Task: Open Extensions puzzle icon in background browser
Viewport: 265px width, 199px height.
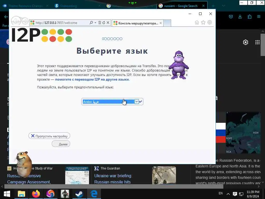Action: click(249, 17)
